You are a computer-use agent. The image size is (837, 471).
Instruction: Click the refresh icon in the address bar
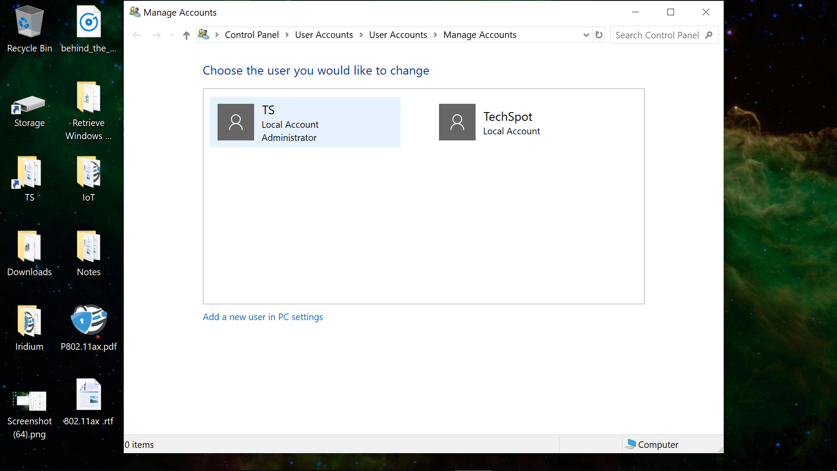[599, 35]
